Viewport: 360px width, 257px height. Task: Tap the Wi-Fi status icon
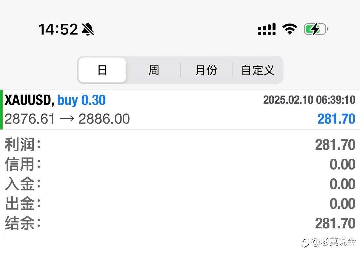pyautogui.click(x=290, y=29)
